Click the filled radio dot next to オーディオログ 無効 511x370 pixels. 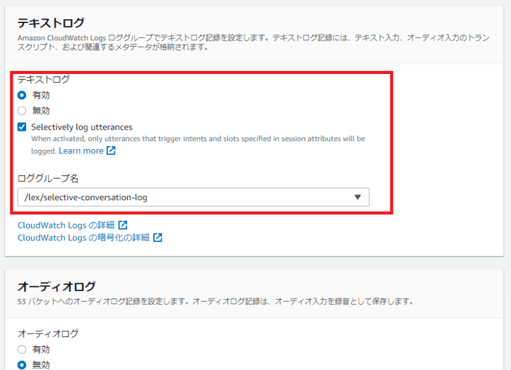coord(22,365)
